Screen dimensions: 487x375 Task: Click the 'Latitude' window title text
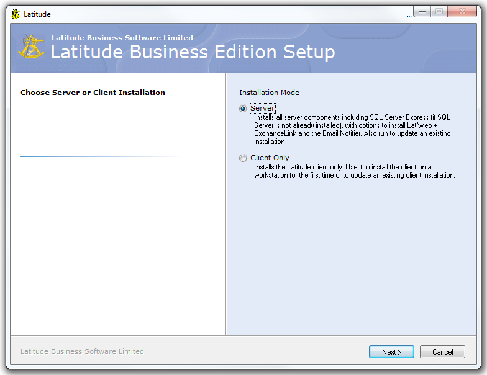pyautogui.click(x=37, y=14)
